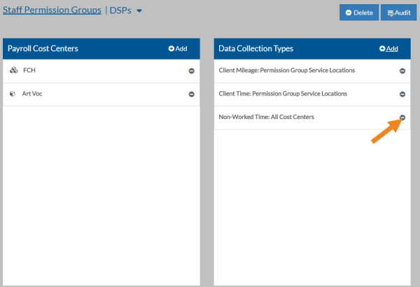Remove the Client Time data collection type
Screen dimensions: 420x287
402,94
